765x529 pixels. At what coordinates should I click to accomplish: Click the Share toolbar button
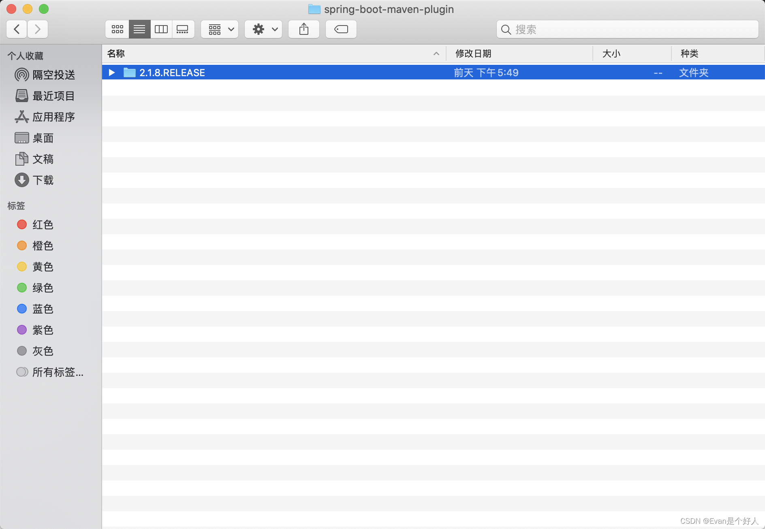pyautogui.click(x=304, y=29)
